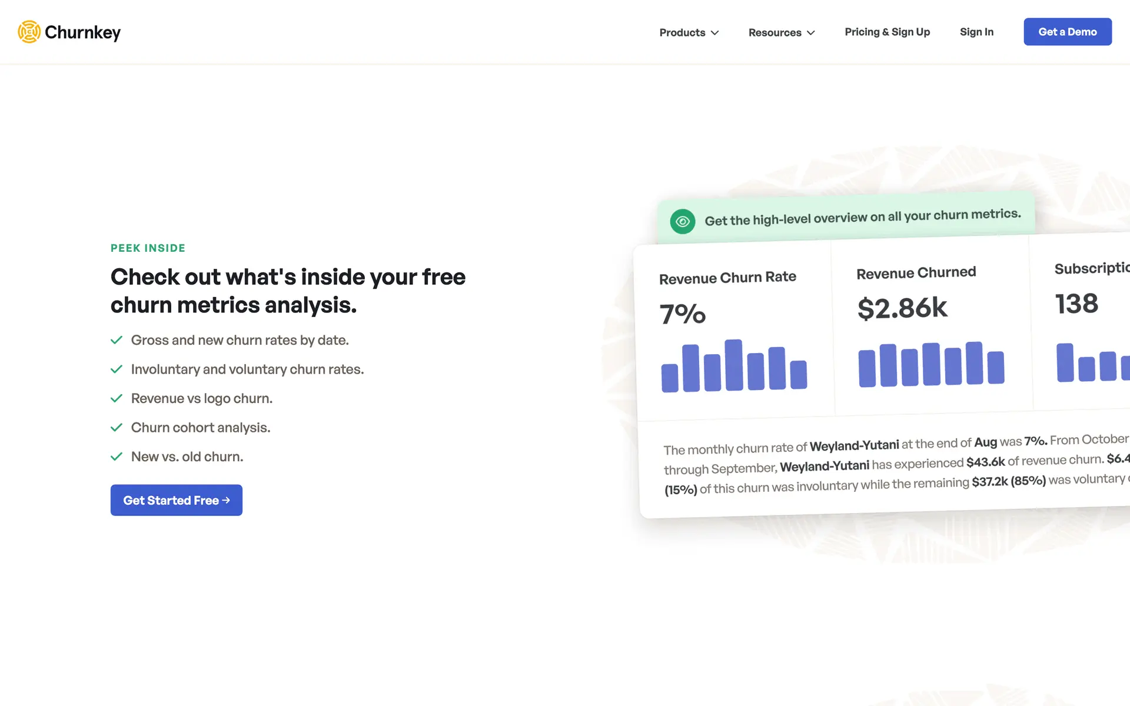Viewport: 1130px width, 706px height.
Task: Open the Resources menu
Action: (775, 32)
